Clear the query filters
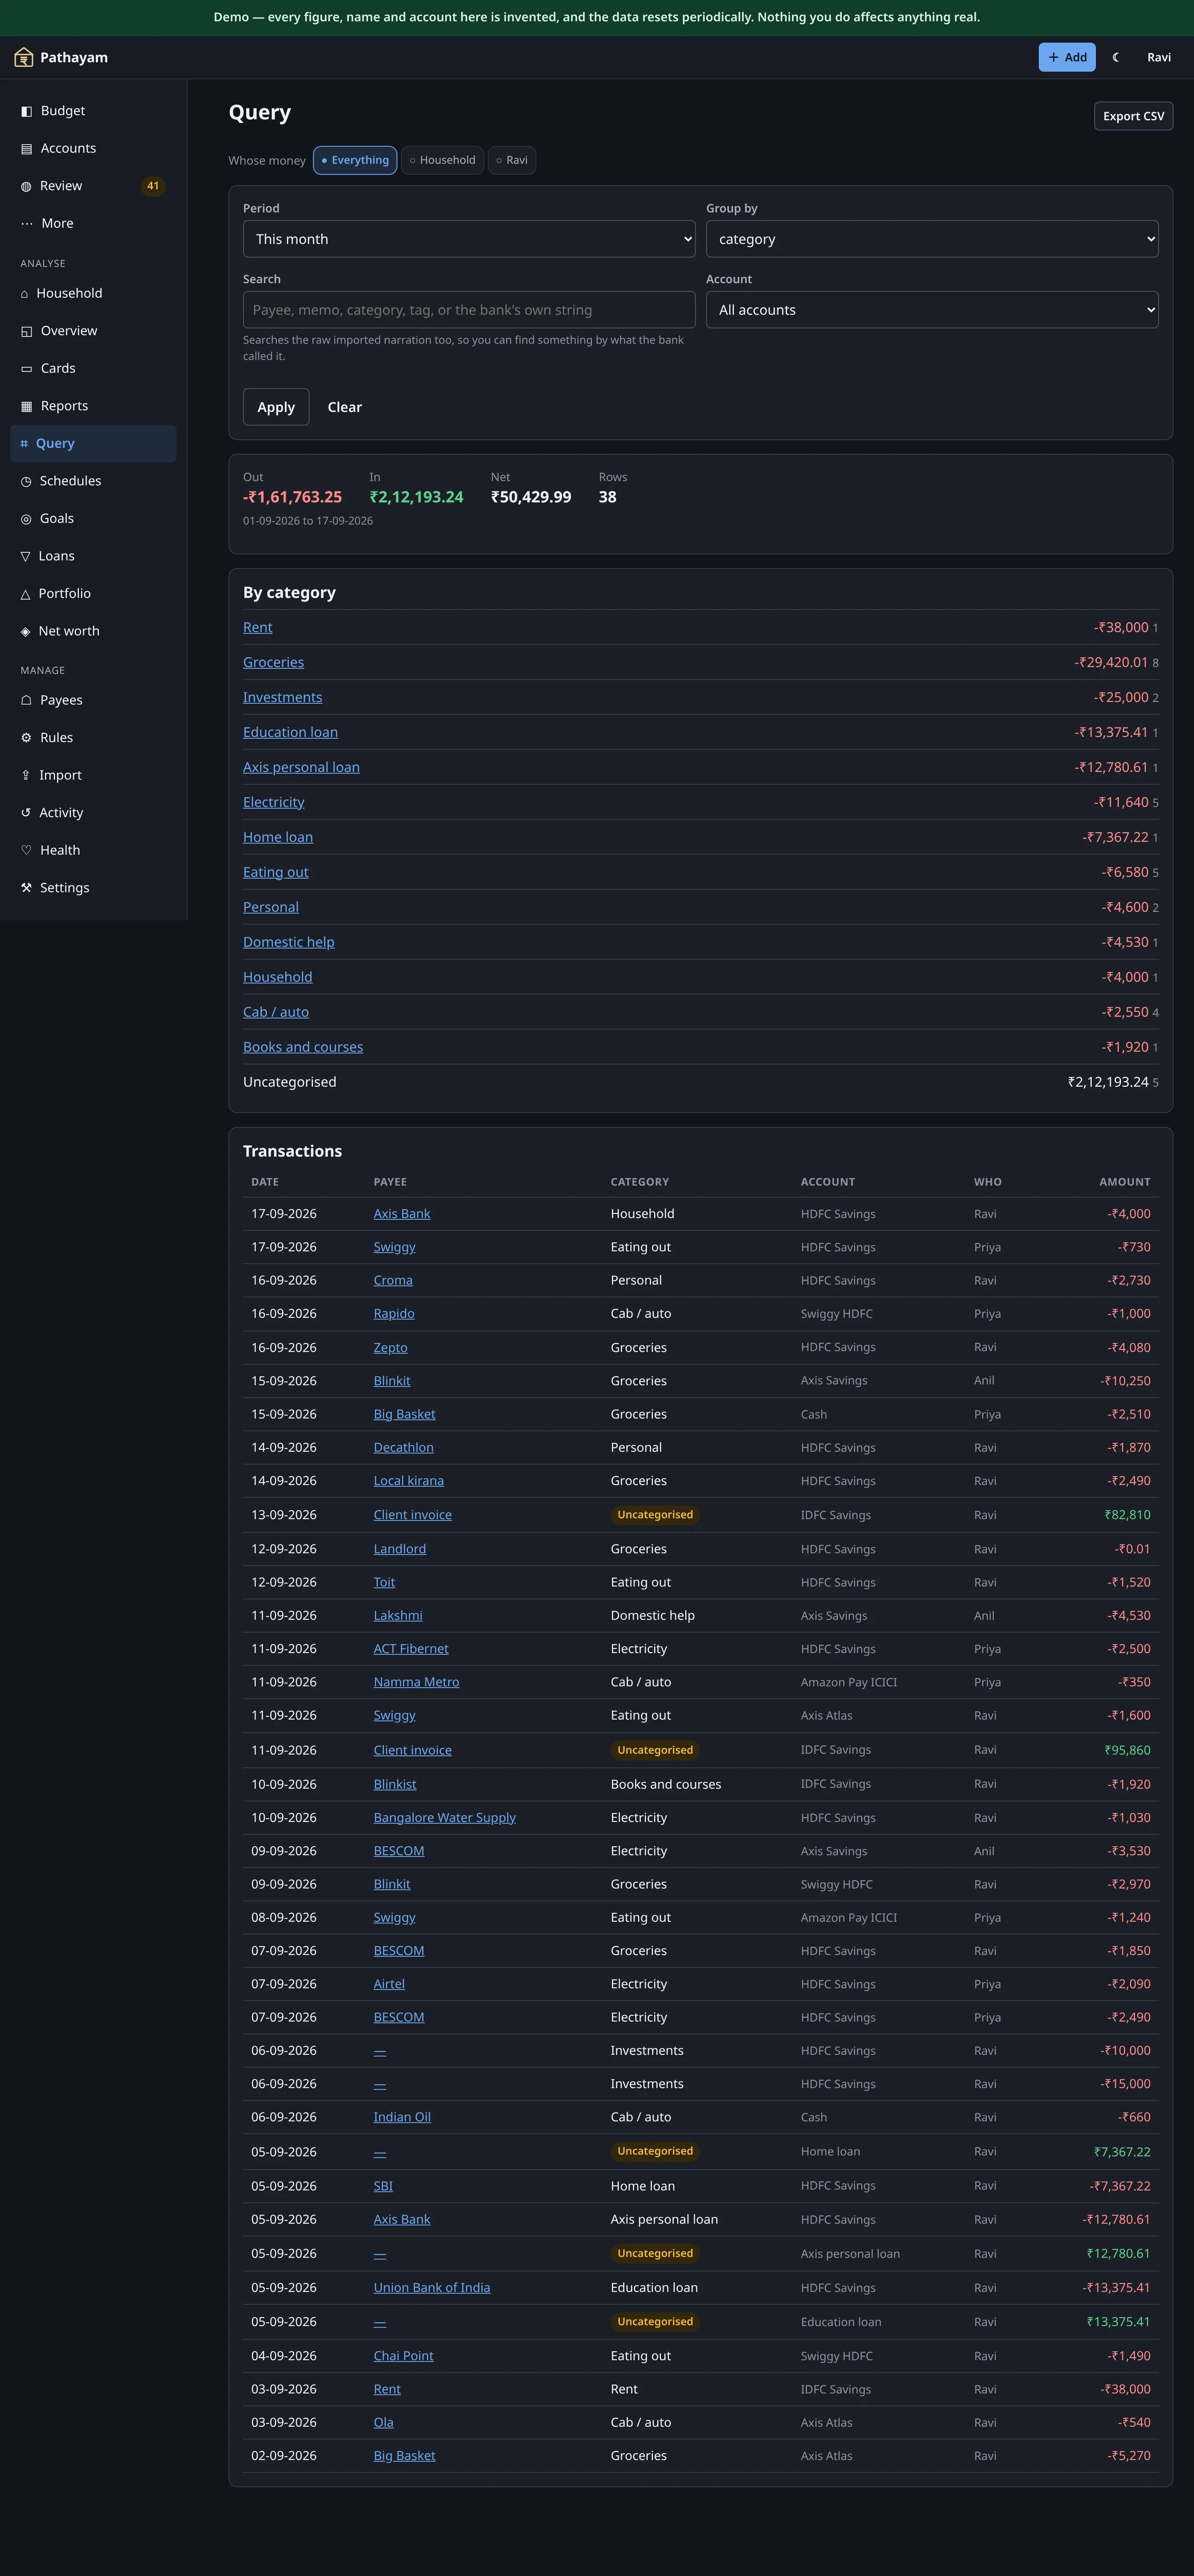The image size is (1194, 2576). [x=345, y=407]
